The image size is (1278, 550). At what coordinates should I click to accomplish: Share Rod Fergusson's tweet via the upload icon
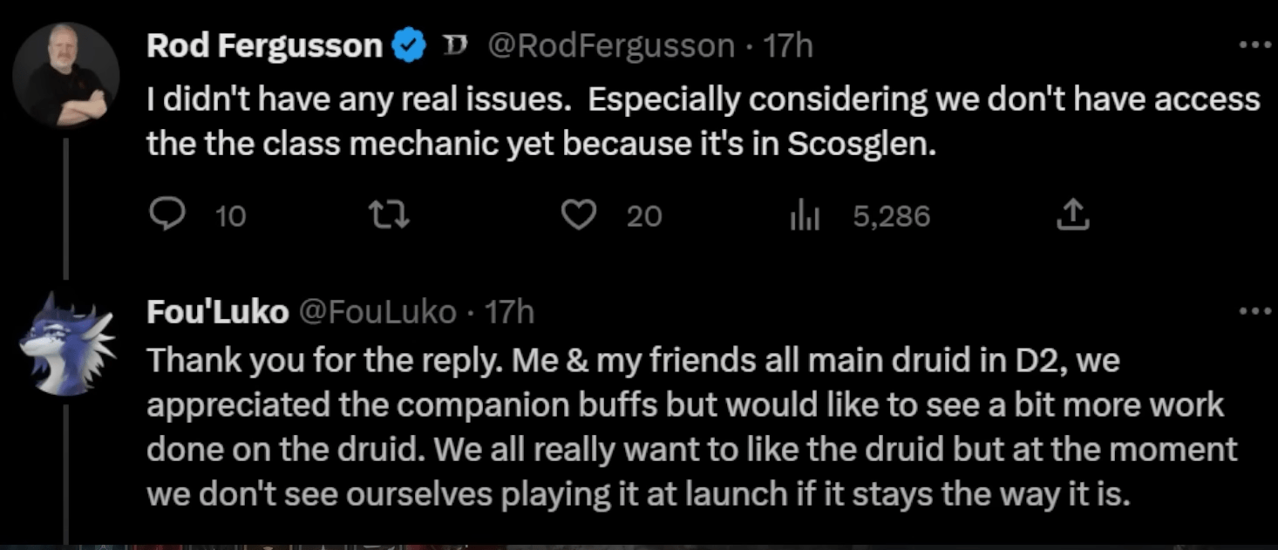1074,215
